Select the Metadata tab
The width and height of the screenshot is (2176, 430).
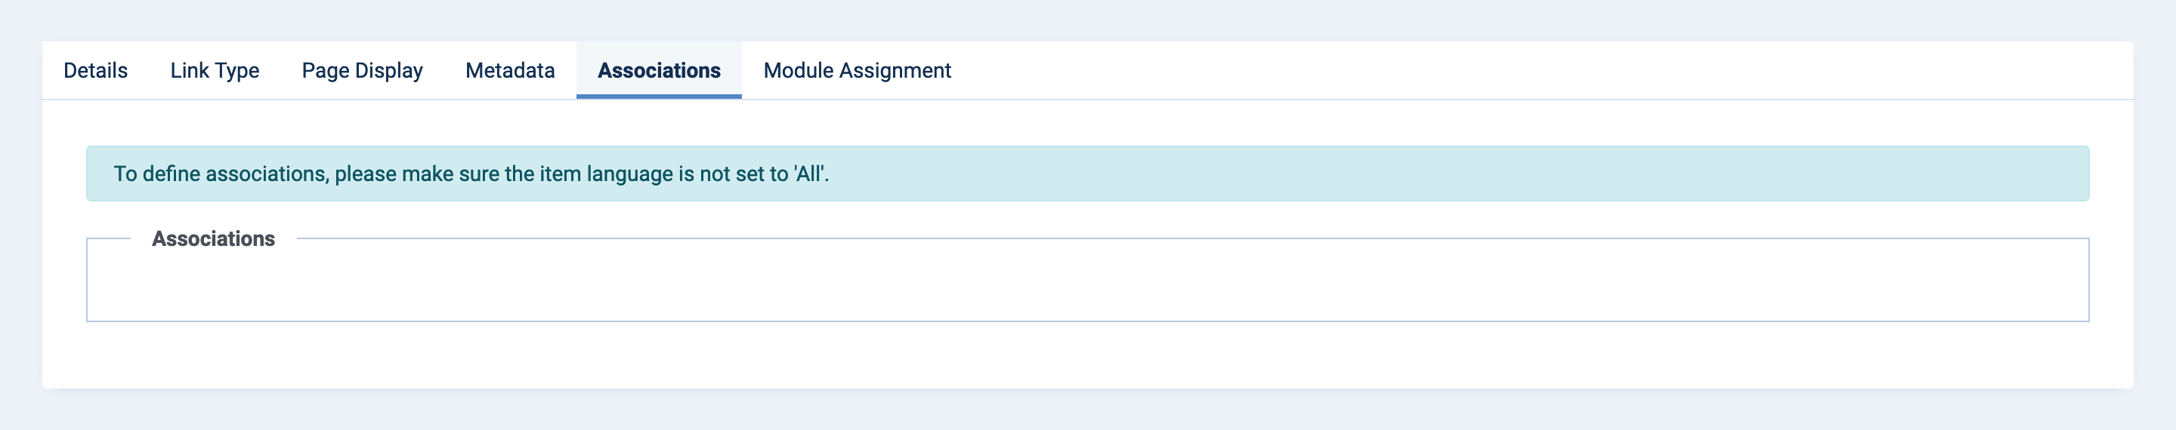510,71
